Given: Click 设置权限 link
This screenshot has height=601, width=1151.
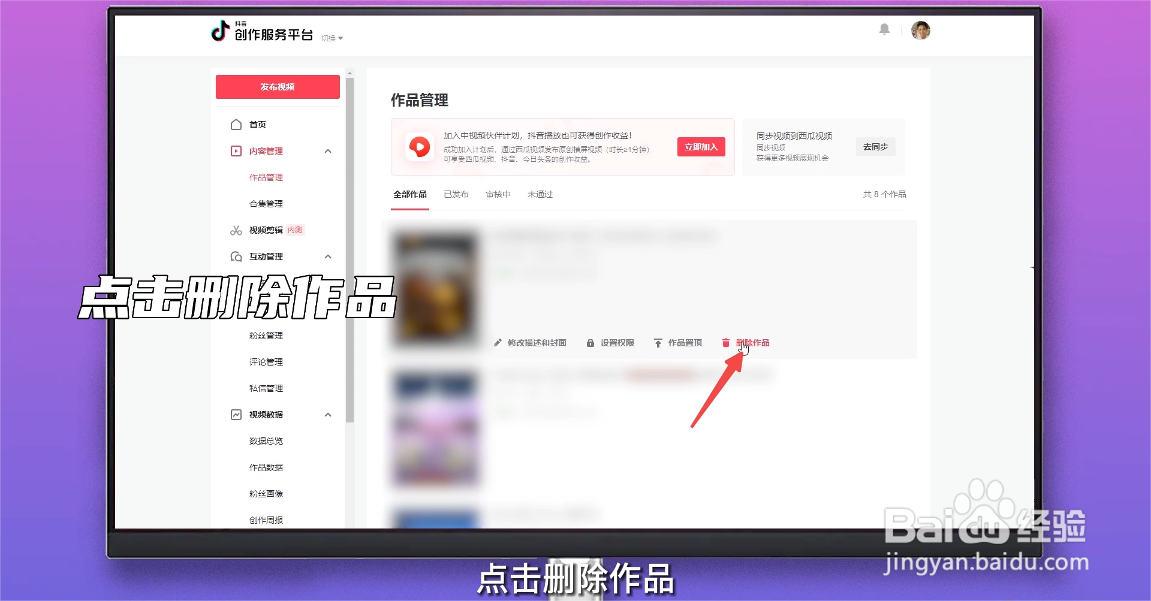Looking at the screenshot, I should [617, 343].
